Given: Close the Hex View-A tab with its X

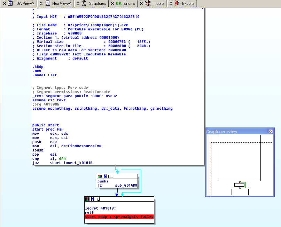Looking at the screenshot, I should coord(40,3).
